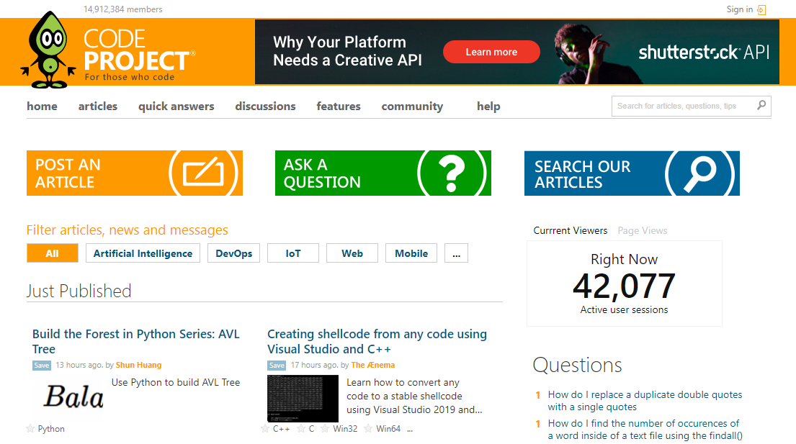Click the Sign in link
The width and height of the screenshot is (796, 444).
tap(739, 9)
